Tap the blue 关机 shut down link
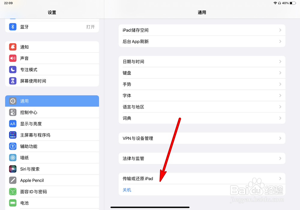The image size is (300, 210). point(127,190)
